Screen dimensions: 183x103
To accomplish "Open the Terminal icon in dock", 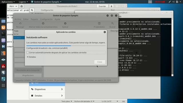I will point(3,34).
